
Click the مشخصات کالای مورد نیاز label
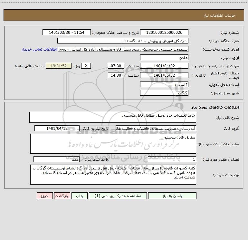(218, 144)
